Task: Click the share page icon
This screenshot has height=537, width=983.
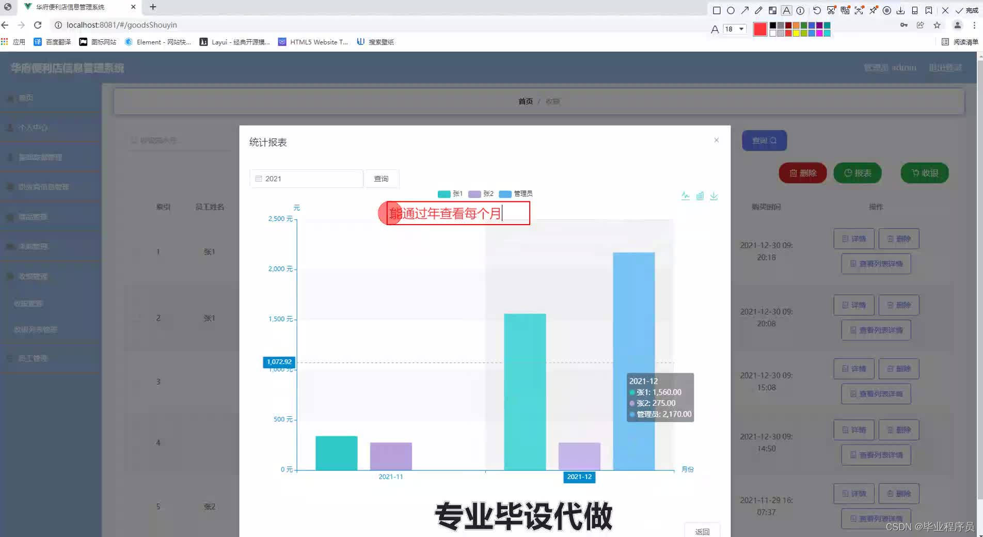Action: tap(921, 25)
